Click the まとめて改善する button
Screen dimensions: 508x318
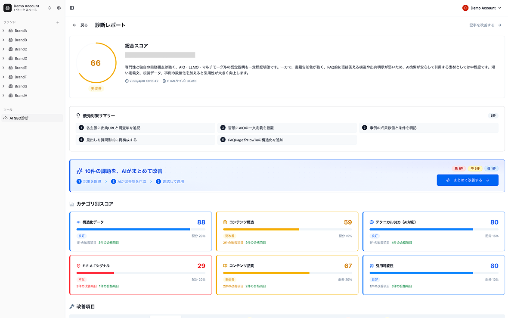pyautogui.click(x=468, y=180)
